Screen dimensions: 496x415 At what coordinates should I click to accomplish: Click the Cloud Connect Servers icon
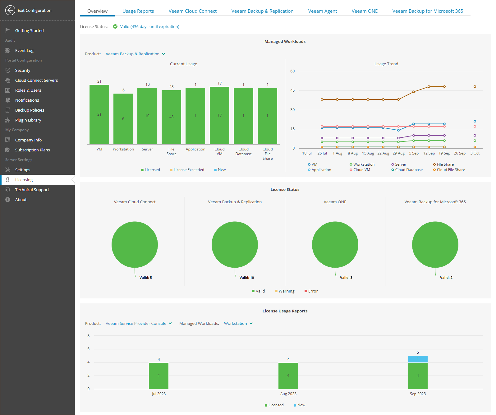click(8, 80)
